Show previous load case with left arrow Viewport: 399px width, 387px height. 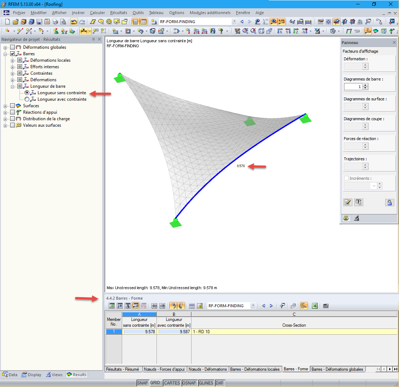[x=242, y=22]
